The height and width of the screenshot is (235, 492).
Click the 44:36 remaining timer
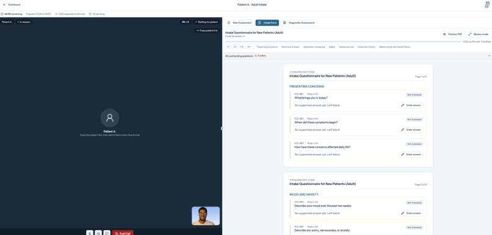[x=12, y=14]
